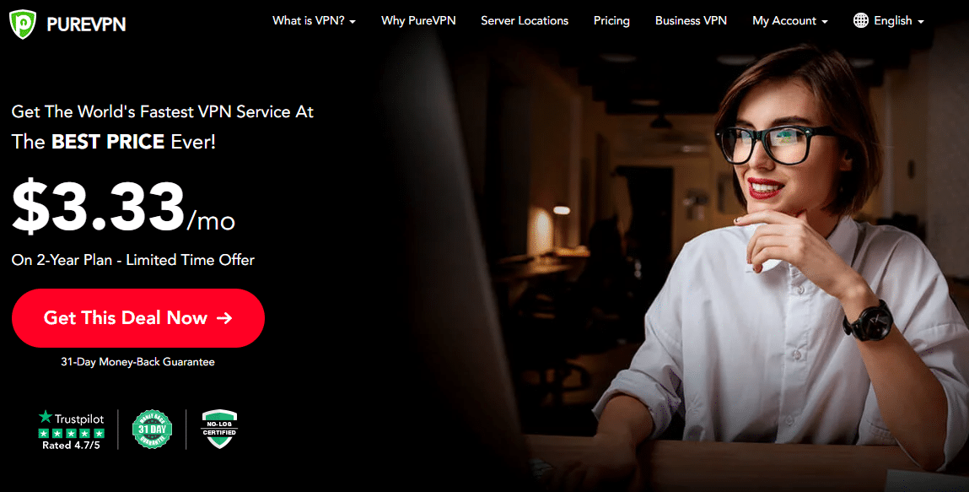The height and width of the screenshot is (492, 969).
Task: Click the green Trustpilot star logo
Action: coord(45,417)
